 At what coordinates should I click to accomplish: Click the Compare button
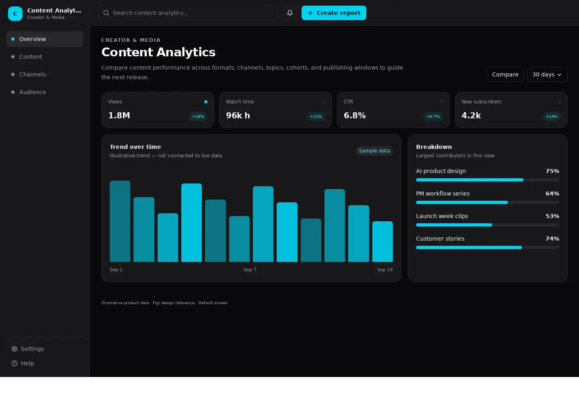pyautogui.click(x=505, y=74)
